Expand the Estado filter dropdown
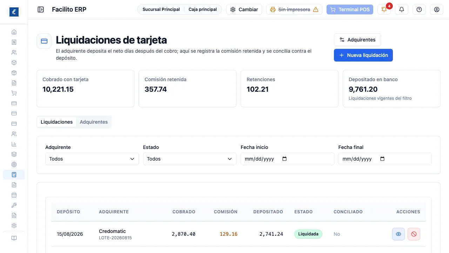 (189, 159)
